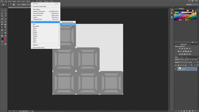The image size is (199, 112).
Task: Select the Rectangular Marquee tool
Action: pyautogui.click(x=2, y=11)
